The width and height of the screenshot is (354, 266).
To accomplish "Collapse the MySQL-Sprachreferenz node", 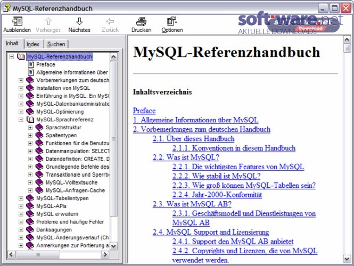I will pyautogui.click(x=21, y=120).
